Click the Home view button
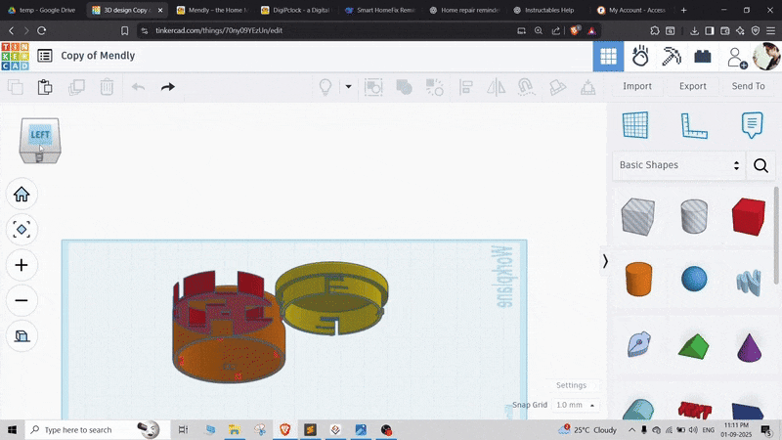Viewport: 782px width, 440px height. pyautogui.click(x=22, y=195)
